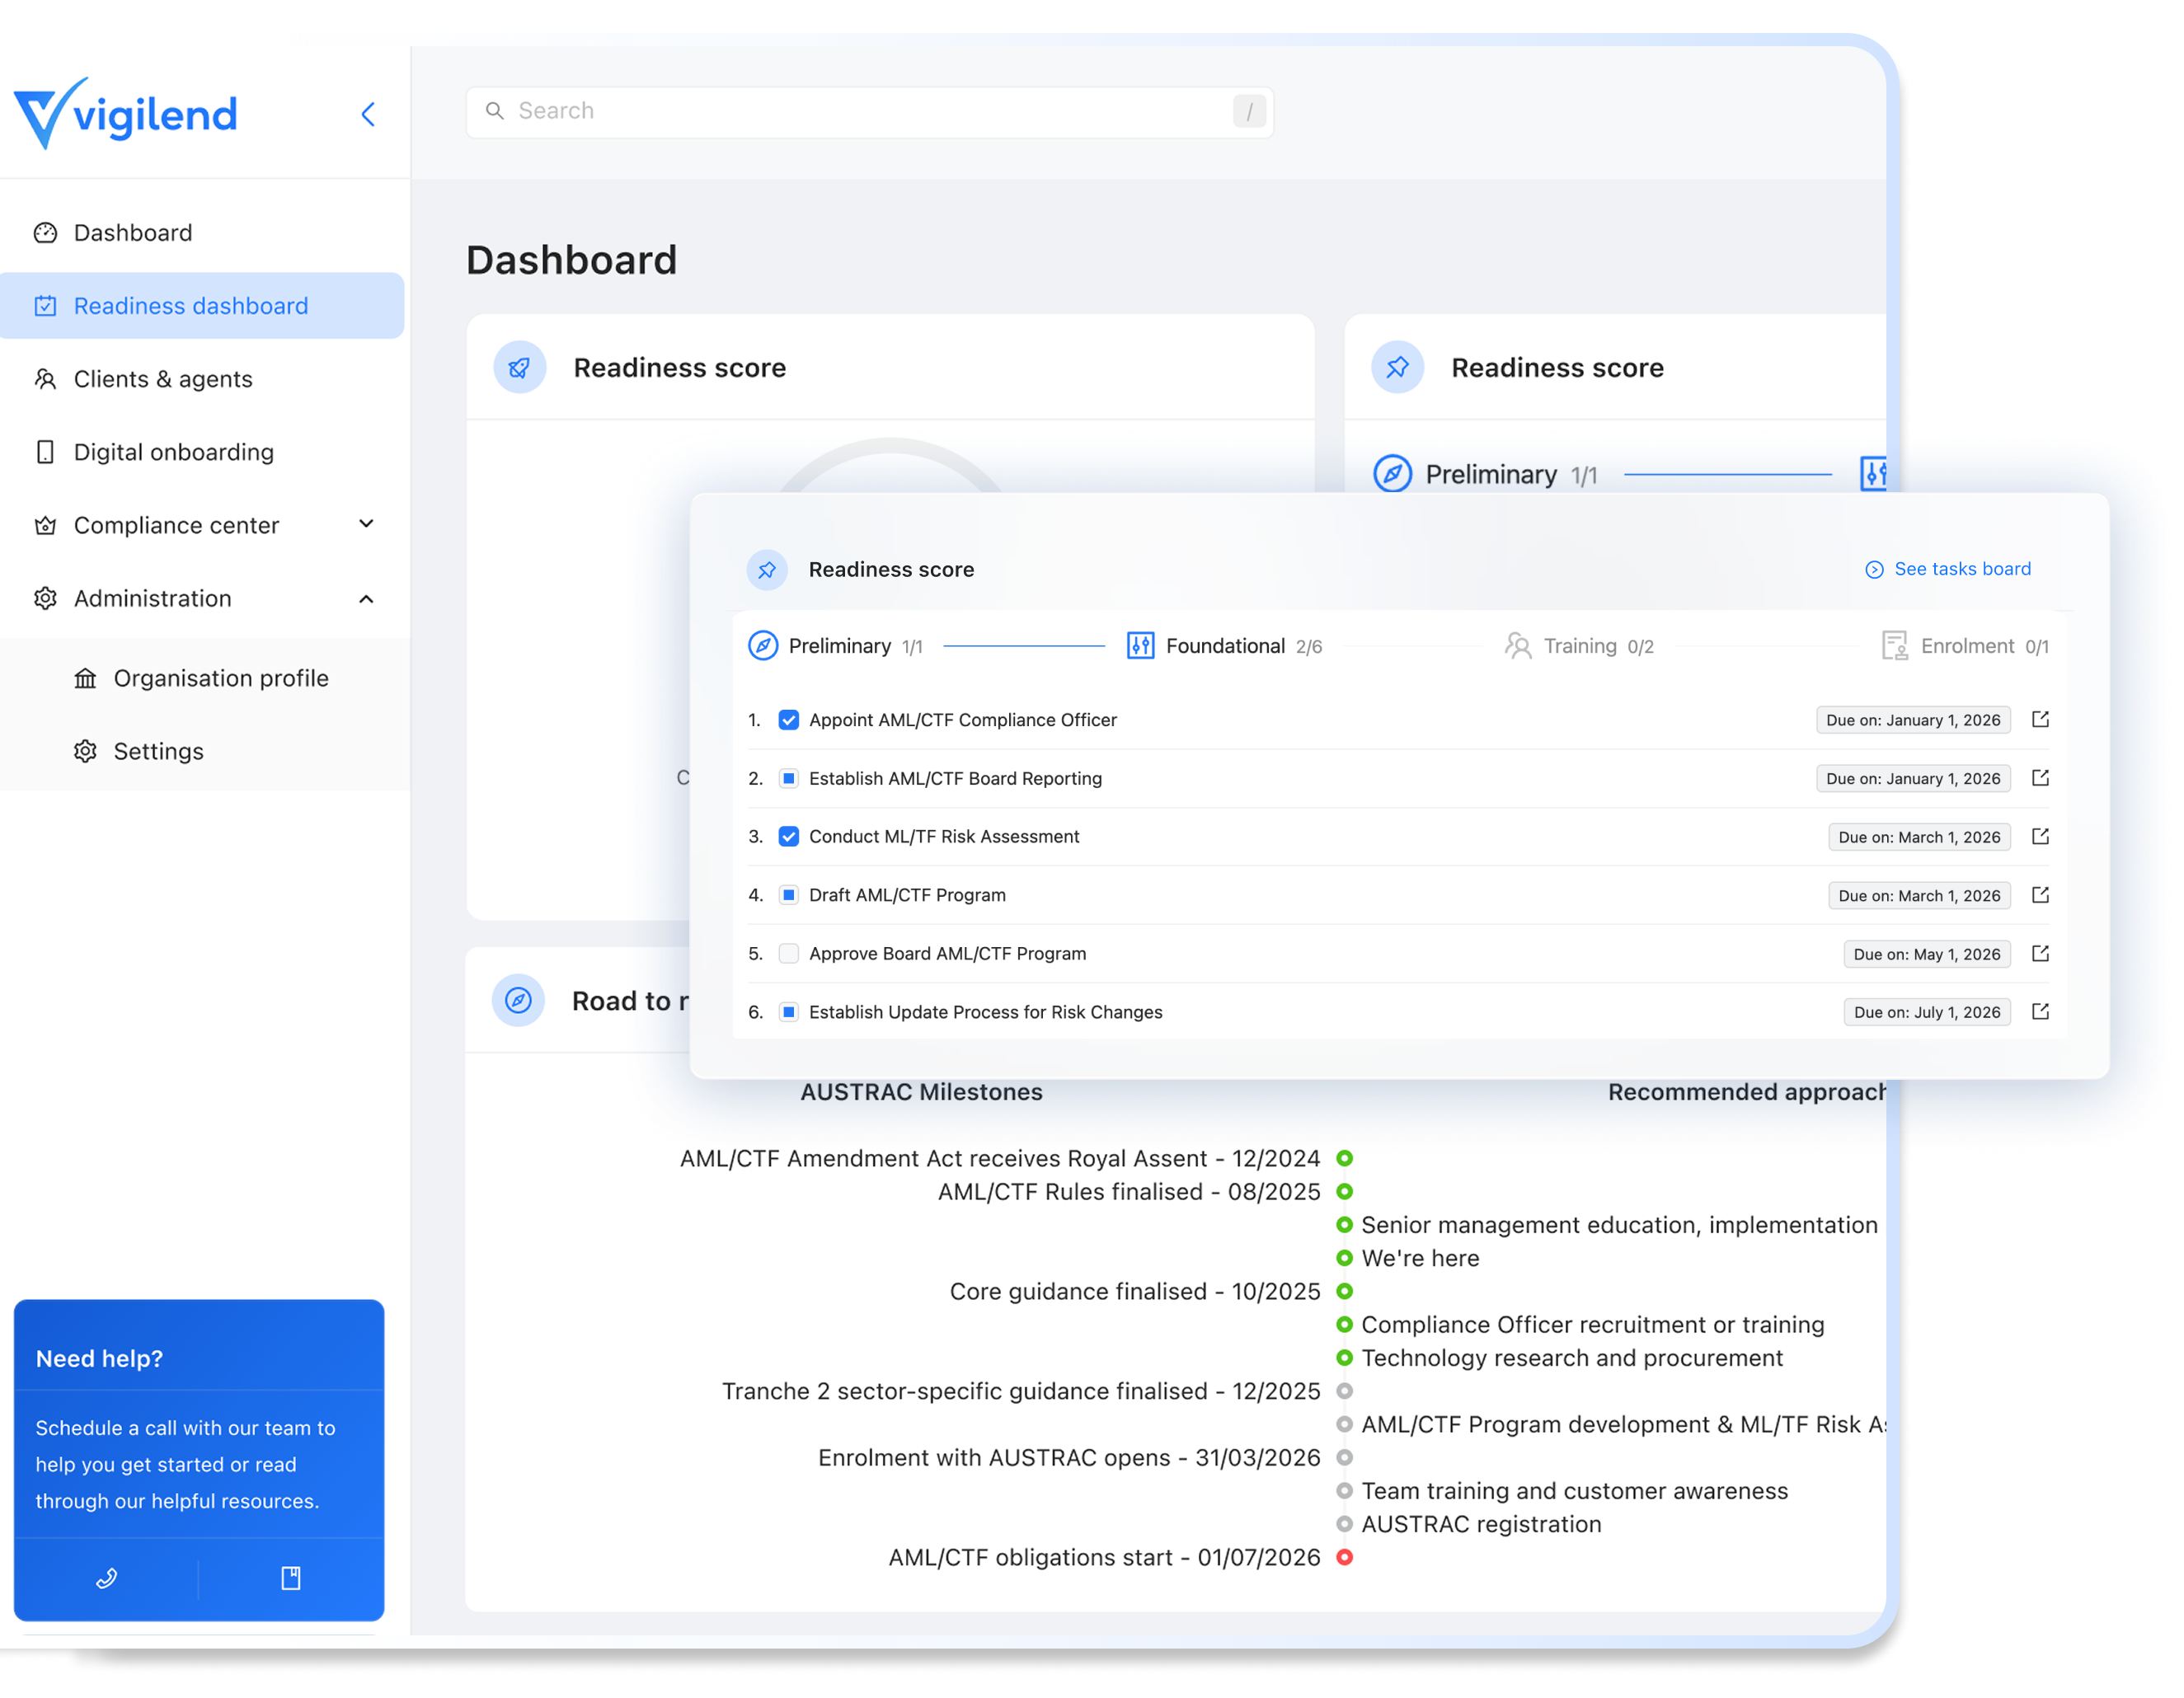This screenshot has height=1698, width=2184.
Task: Uncheck Appoint AML/CTF Compliance Officer checkbox
Action: (789, 720)
